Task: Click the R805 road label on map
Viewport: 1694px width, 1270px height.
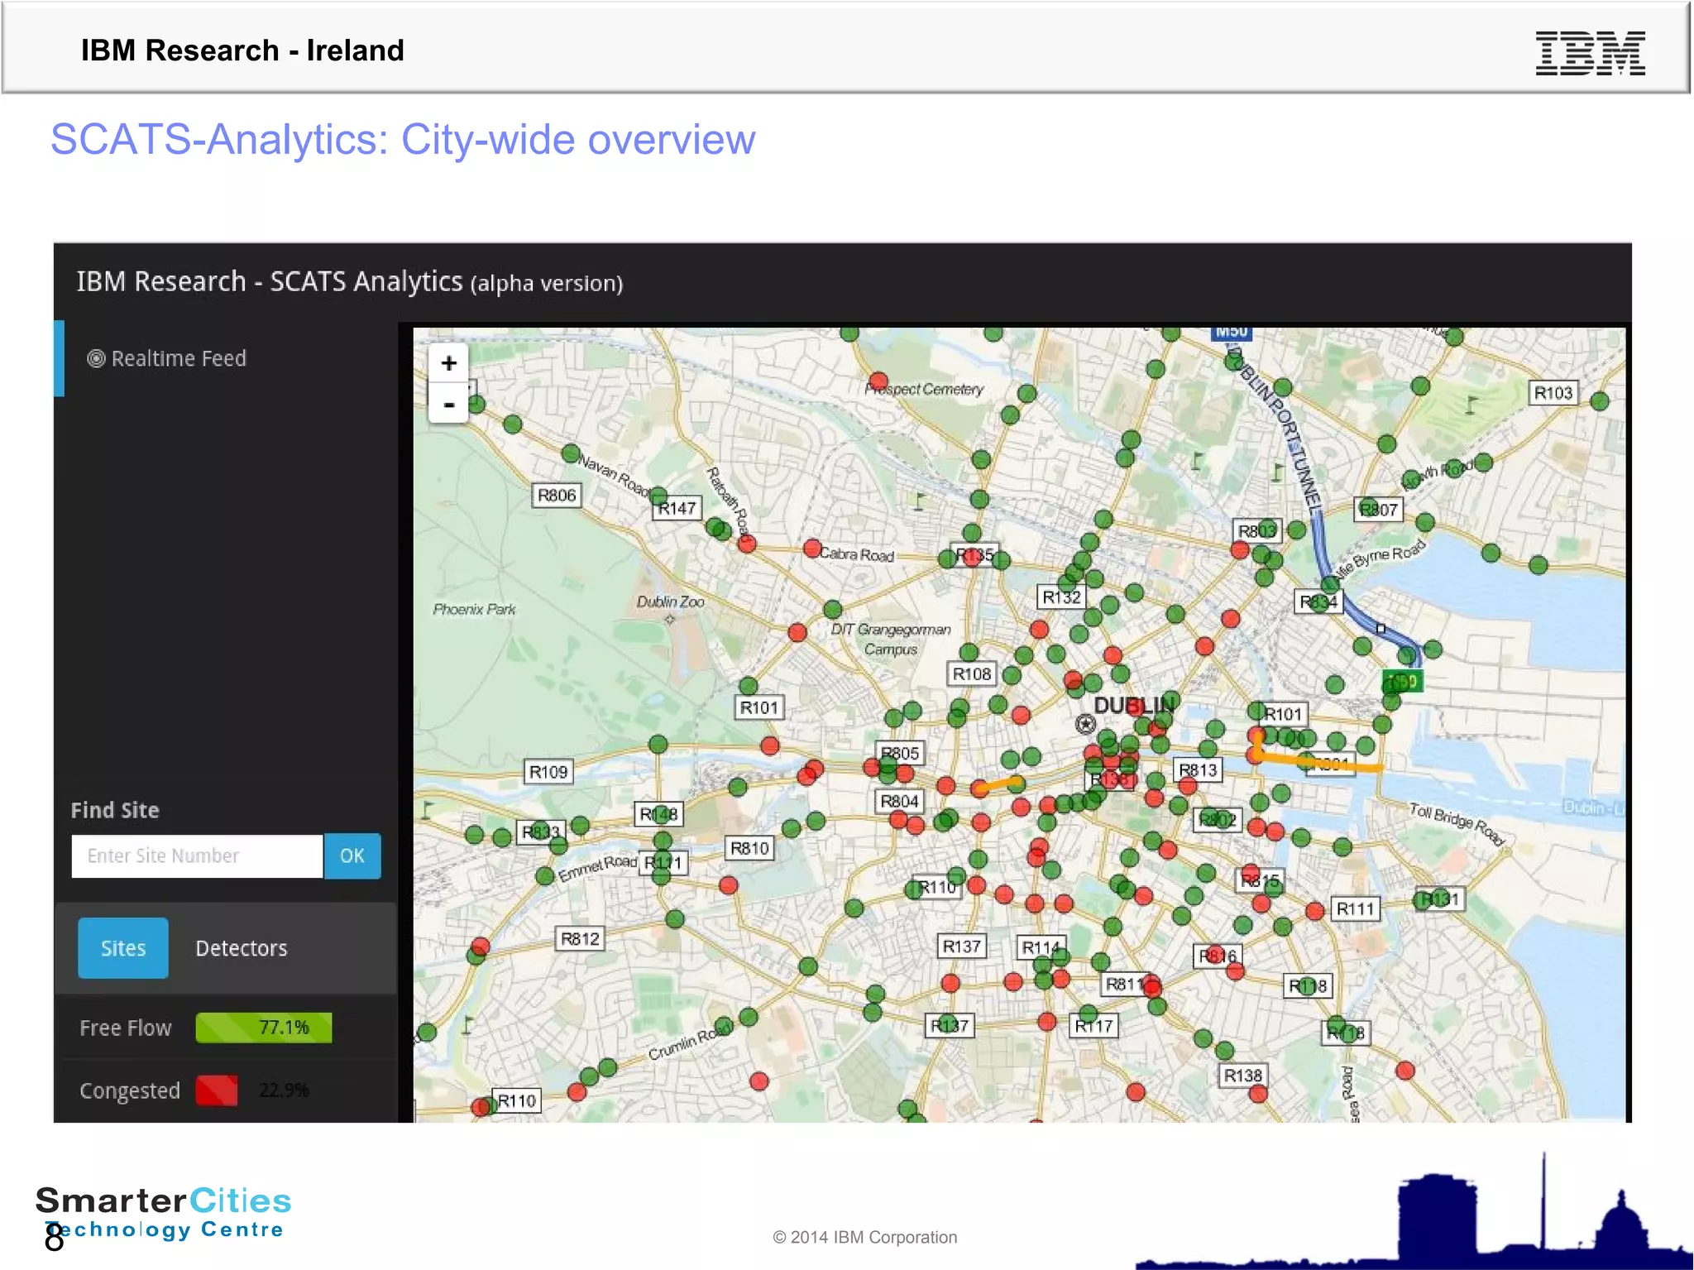Action: (x=900, y=753)
